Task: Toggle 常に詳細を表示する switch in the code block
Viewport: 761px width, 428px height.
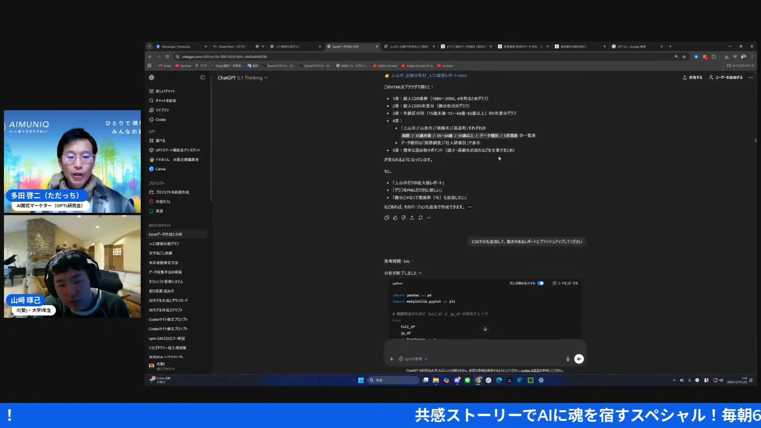Action: coord(540,283)
